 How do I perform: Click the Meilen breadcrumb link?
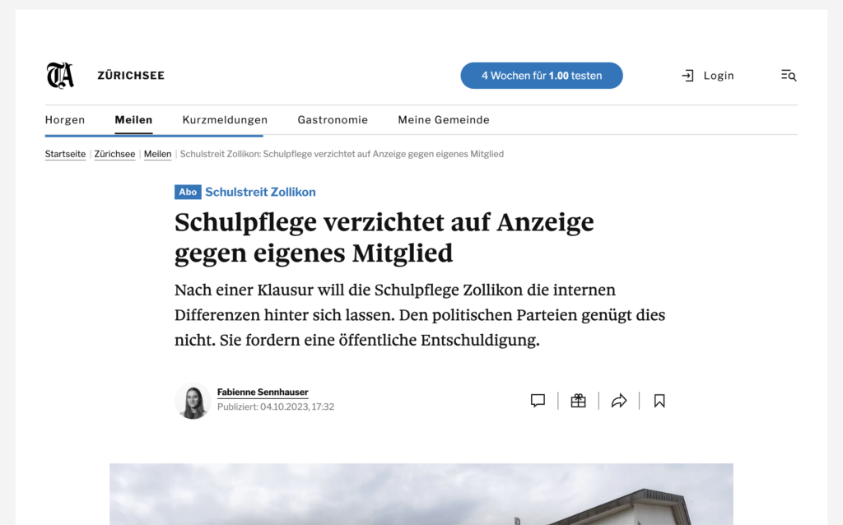point(157,154)
